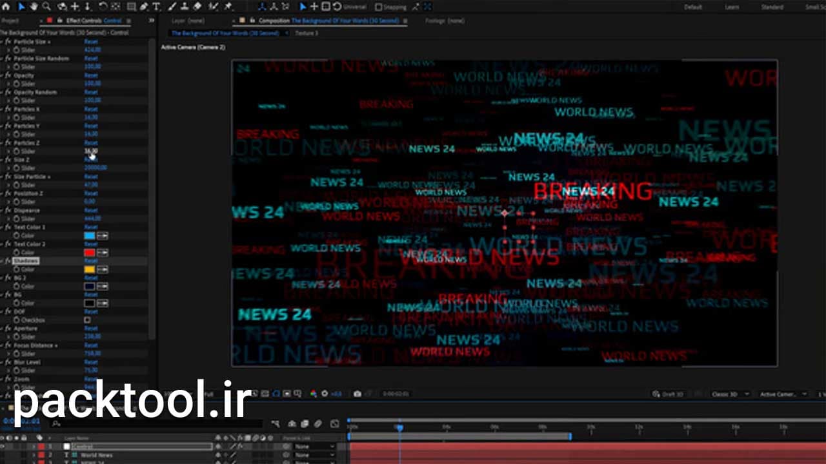
Task: Click the eyedropper next to BG 2 color
Action: point(103,286)
